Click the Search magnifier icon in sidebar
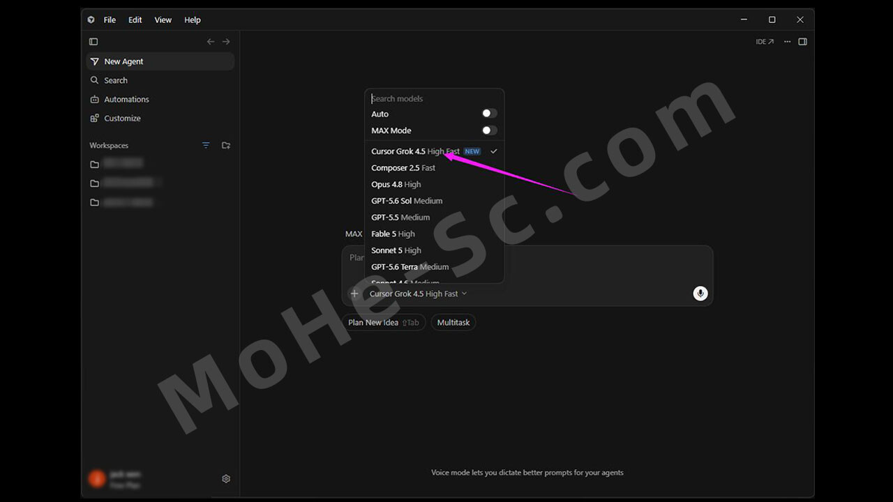The height and width of the screenshot is (502, 893). tap(95, 80)
